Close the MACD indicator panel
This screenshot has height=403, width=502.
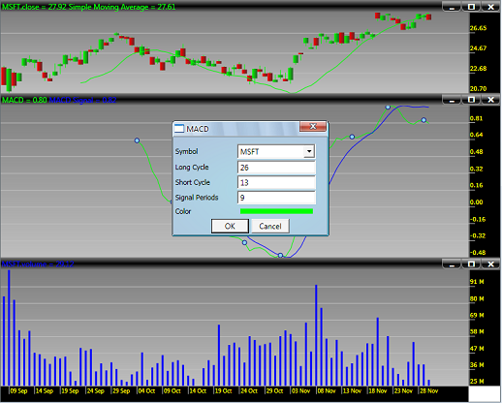coord(490,100)
